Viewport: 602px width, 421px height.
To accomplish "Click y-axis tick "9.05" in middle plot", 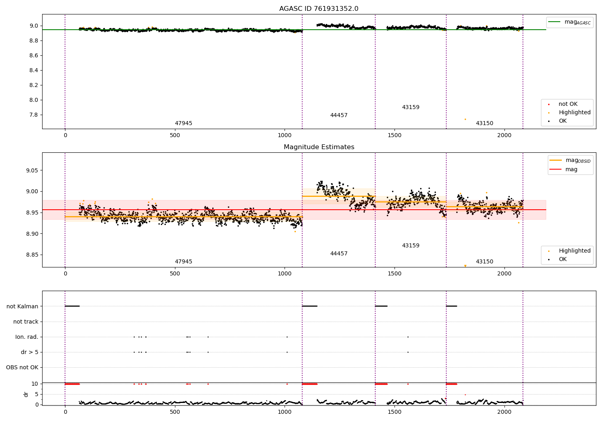I will pos(32,170).
